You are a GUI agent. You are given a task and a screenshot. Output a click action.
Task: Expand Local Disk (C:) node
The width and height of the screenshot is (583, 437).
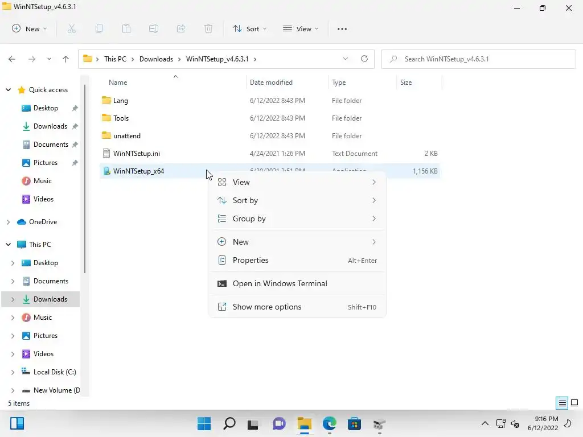(13, 372)
